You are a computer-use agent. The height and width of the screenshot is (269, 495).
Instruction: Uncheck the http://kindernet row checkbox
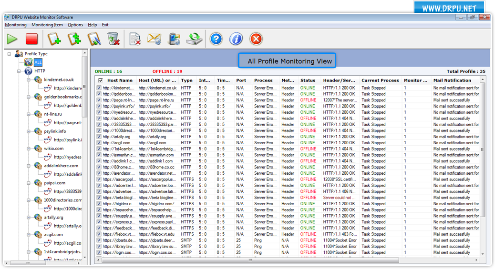99,88
